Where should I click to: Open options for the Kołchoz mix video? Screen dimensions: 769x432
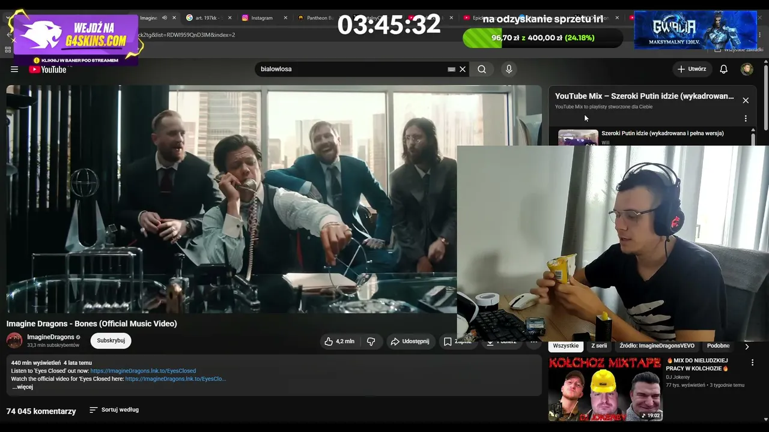(x=752, y=363)
